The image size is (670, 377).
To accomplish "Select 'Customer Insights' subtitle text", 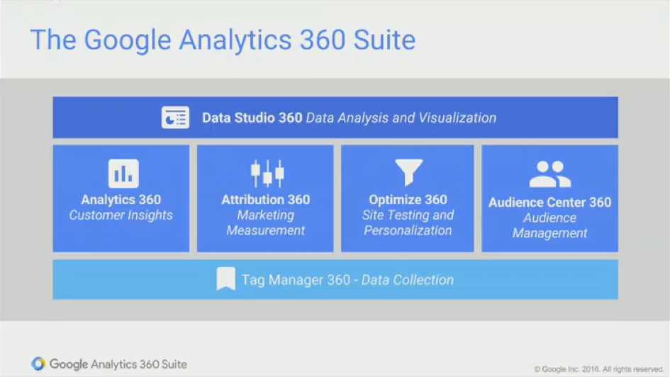I will point(121,215).
